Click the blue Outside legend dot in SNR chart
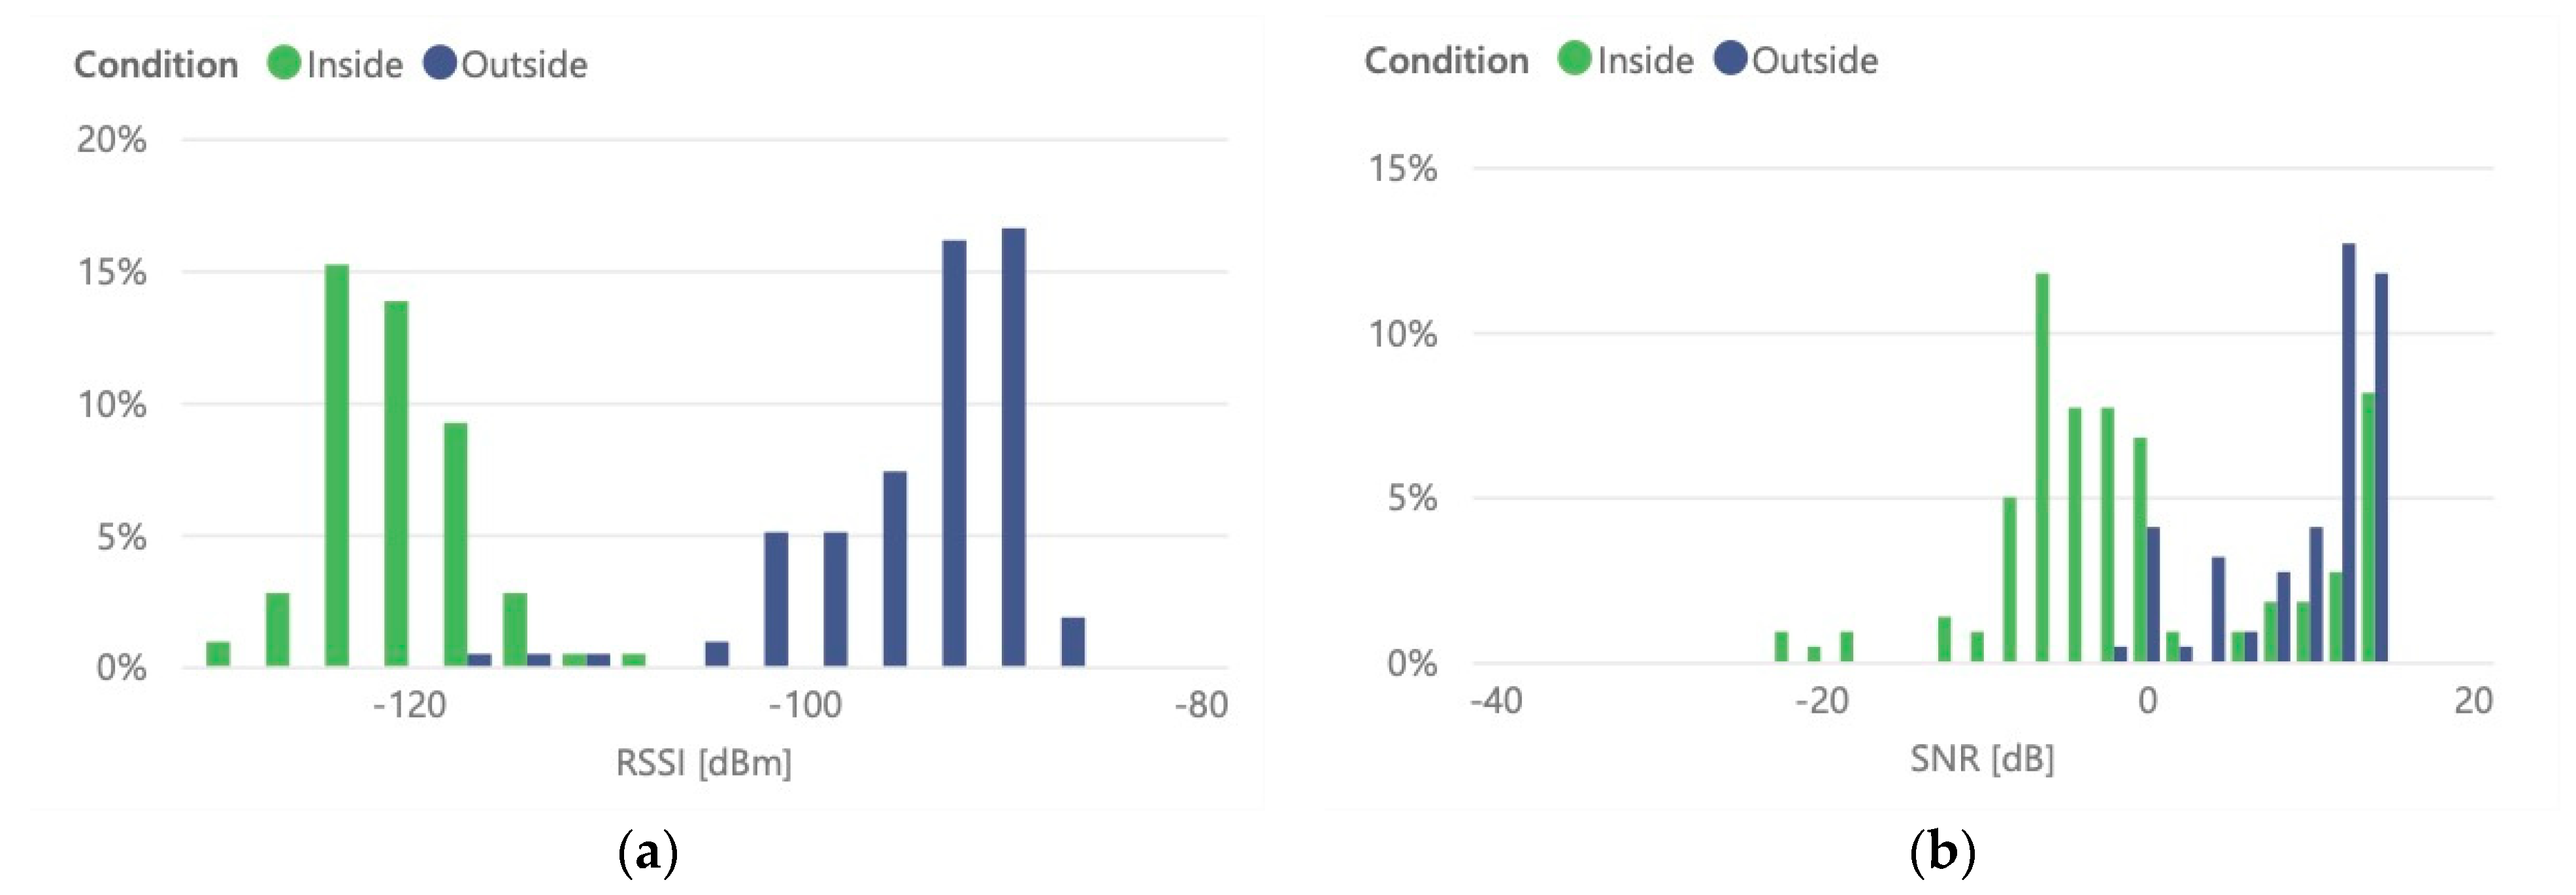Viewport: 2576px width, 895px height. point(1730,59)
